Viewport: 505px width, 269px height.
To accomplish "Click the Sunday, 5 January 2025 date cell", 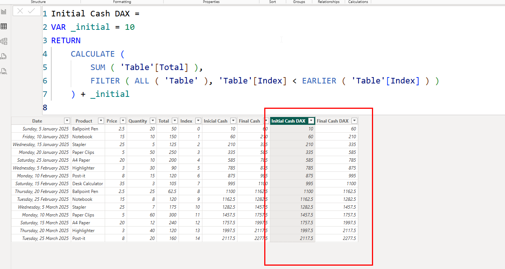I will [41, 129].
